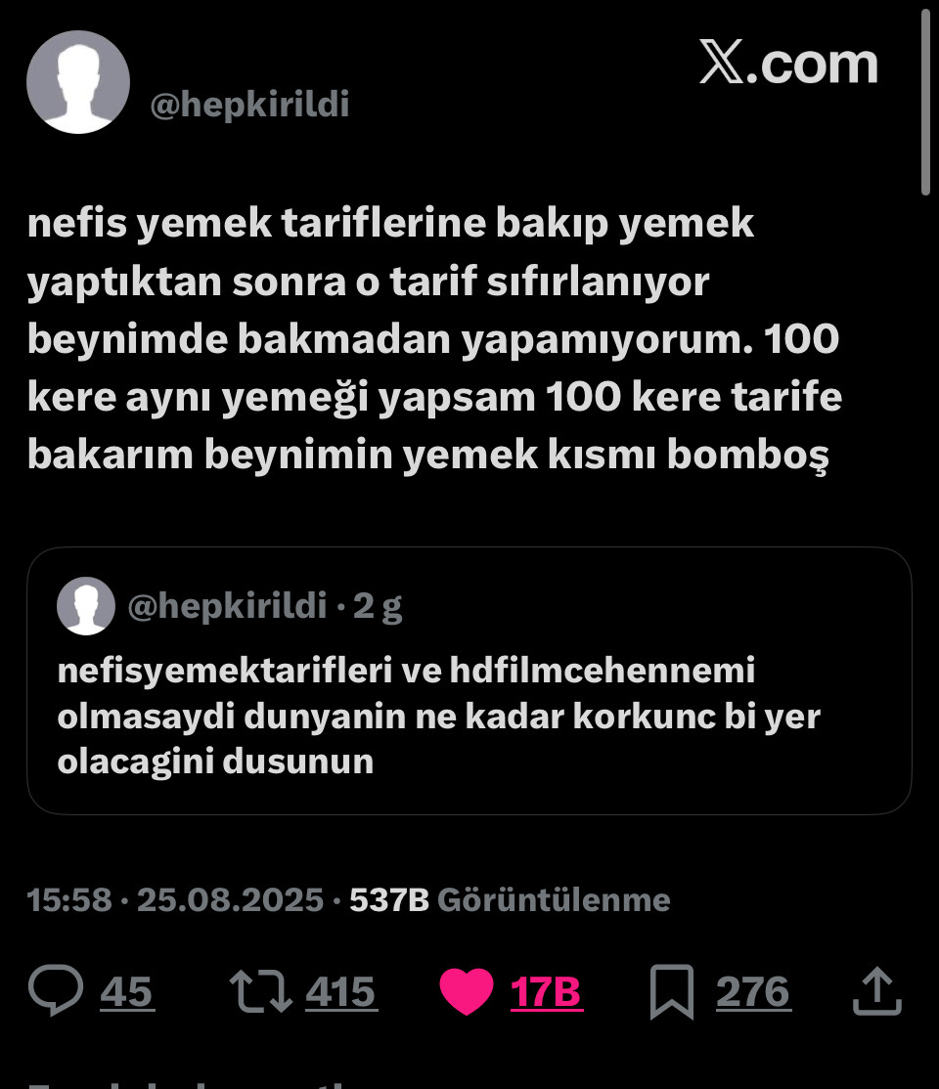Click the 2 g timestamp in quote
Image resolution: width=939 pixels, height=1089 pixels.
(378, 607)
